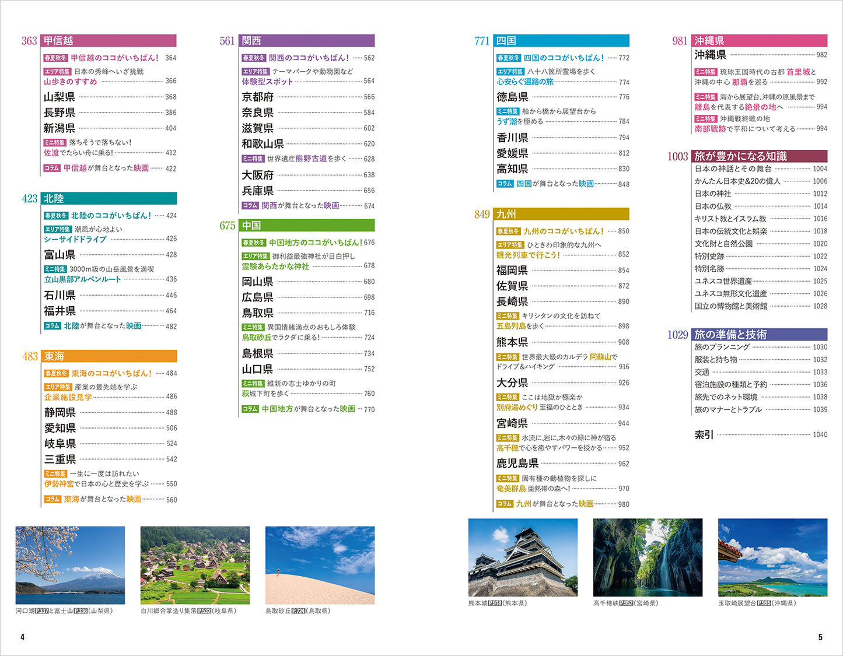
Task: Click the エリア特集 badge in 東海 section
Action: pyautogui.click(x=58, y=387)
